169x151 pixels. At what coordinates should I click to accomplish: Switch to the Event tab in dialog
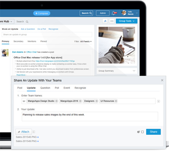67,88
